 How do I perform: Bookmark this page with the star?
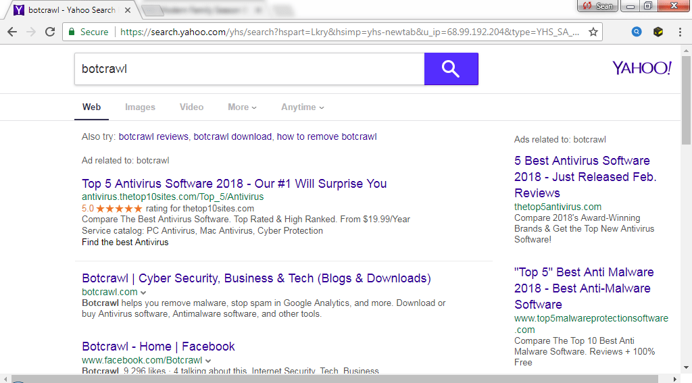tap(593, 32)
